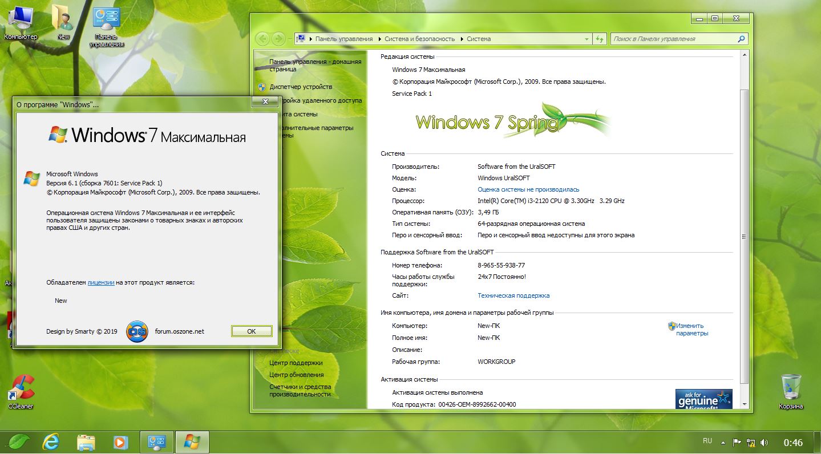821x454 pixels.
Task: Click Оценка системы не производилась link
Action: click(528, 189)
